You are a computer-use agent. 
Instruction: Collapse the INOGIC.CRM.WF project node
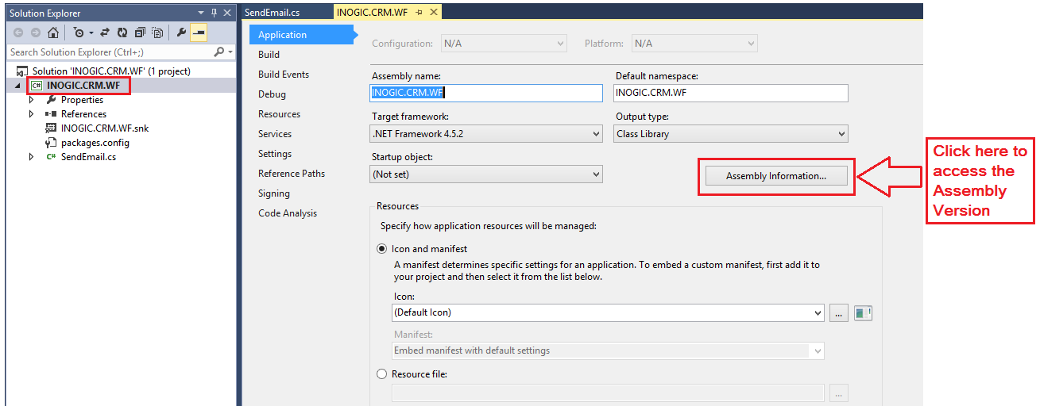click(18, 86)
